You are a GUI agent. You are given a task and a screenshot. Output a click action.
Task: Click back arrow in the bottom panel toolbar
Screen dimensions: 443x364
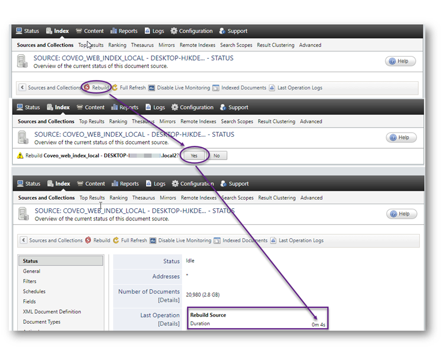24,240
